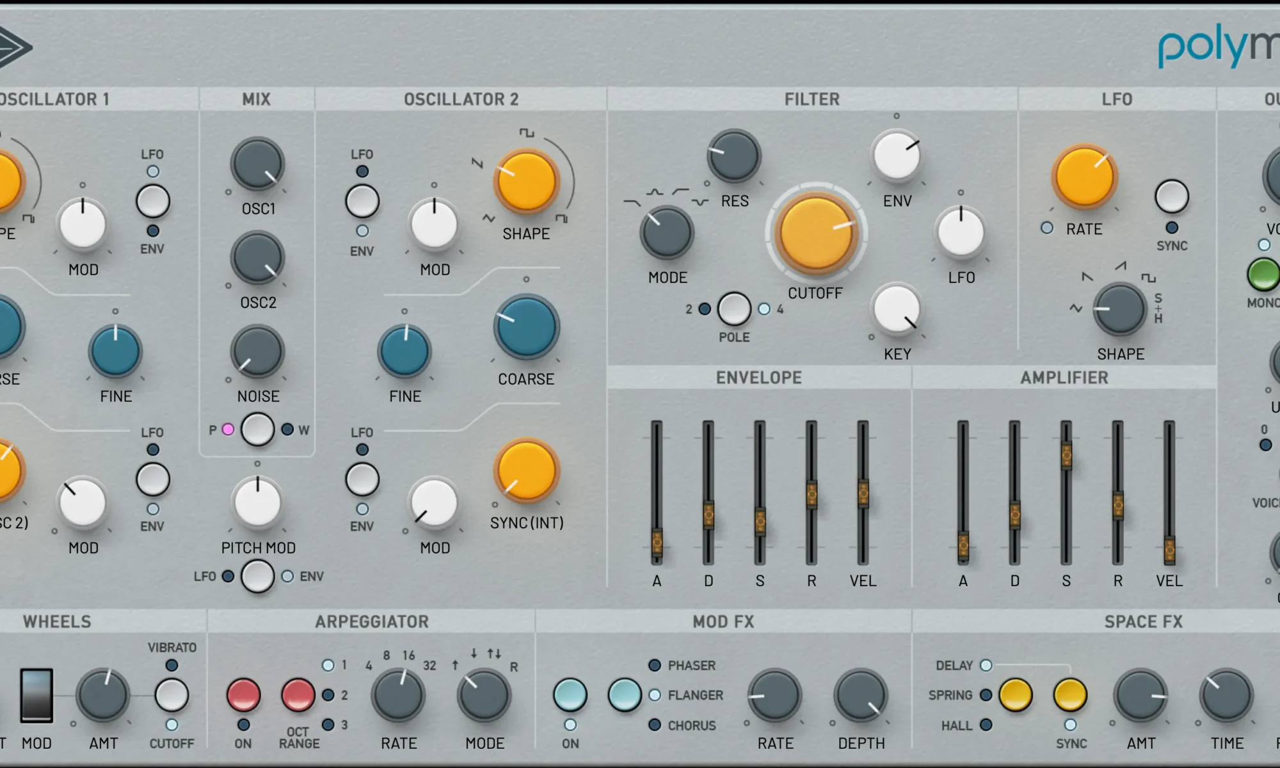Click the envelope Sustain slider handle

[760, 521]
